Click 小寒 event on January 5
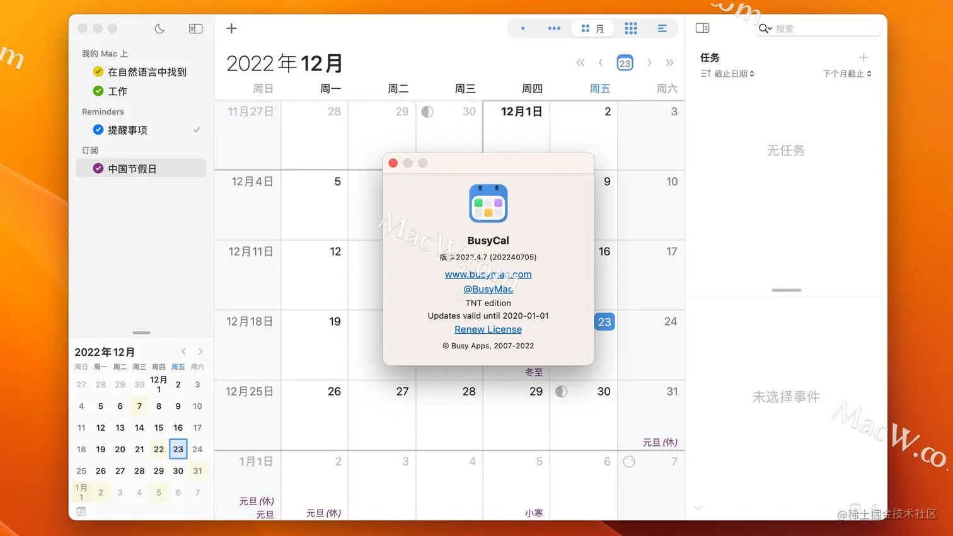 tap(534, 513)
